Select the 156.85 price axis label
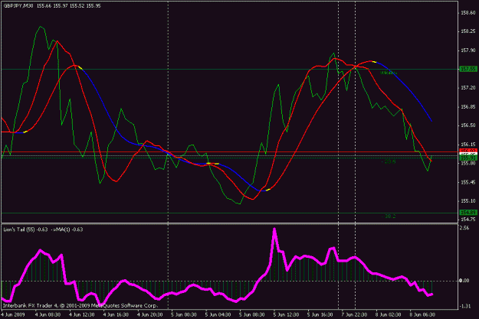 (468, 107)
